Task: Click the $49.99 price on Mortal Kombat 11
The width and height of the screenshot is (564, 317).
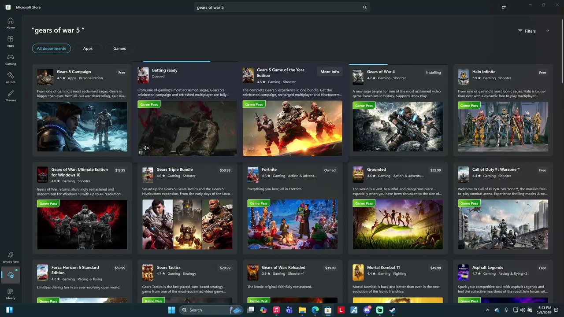Action: (436, 268)
